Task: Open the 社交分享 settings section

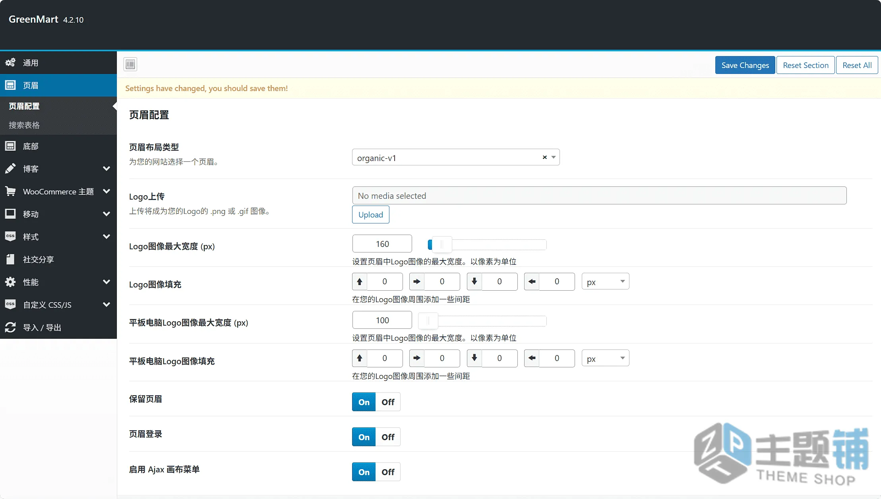Action: tap(58, 259)
